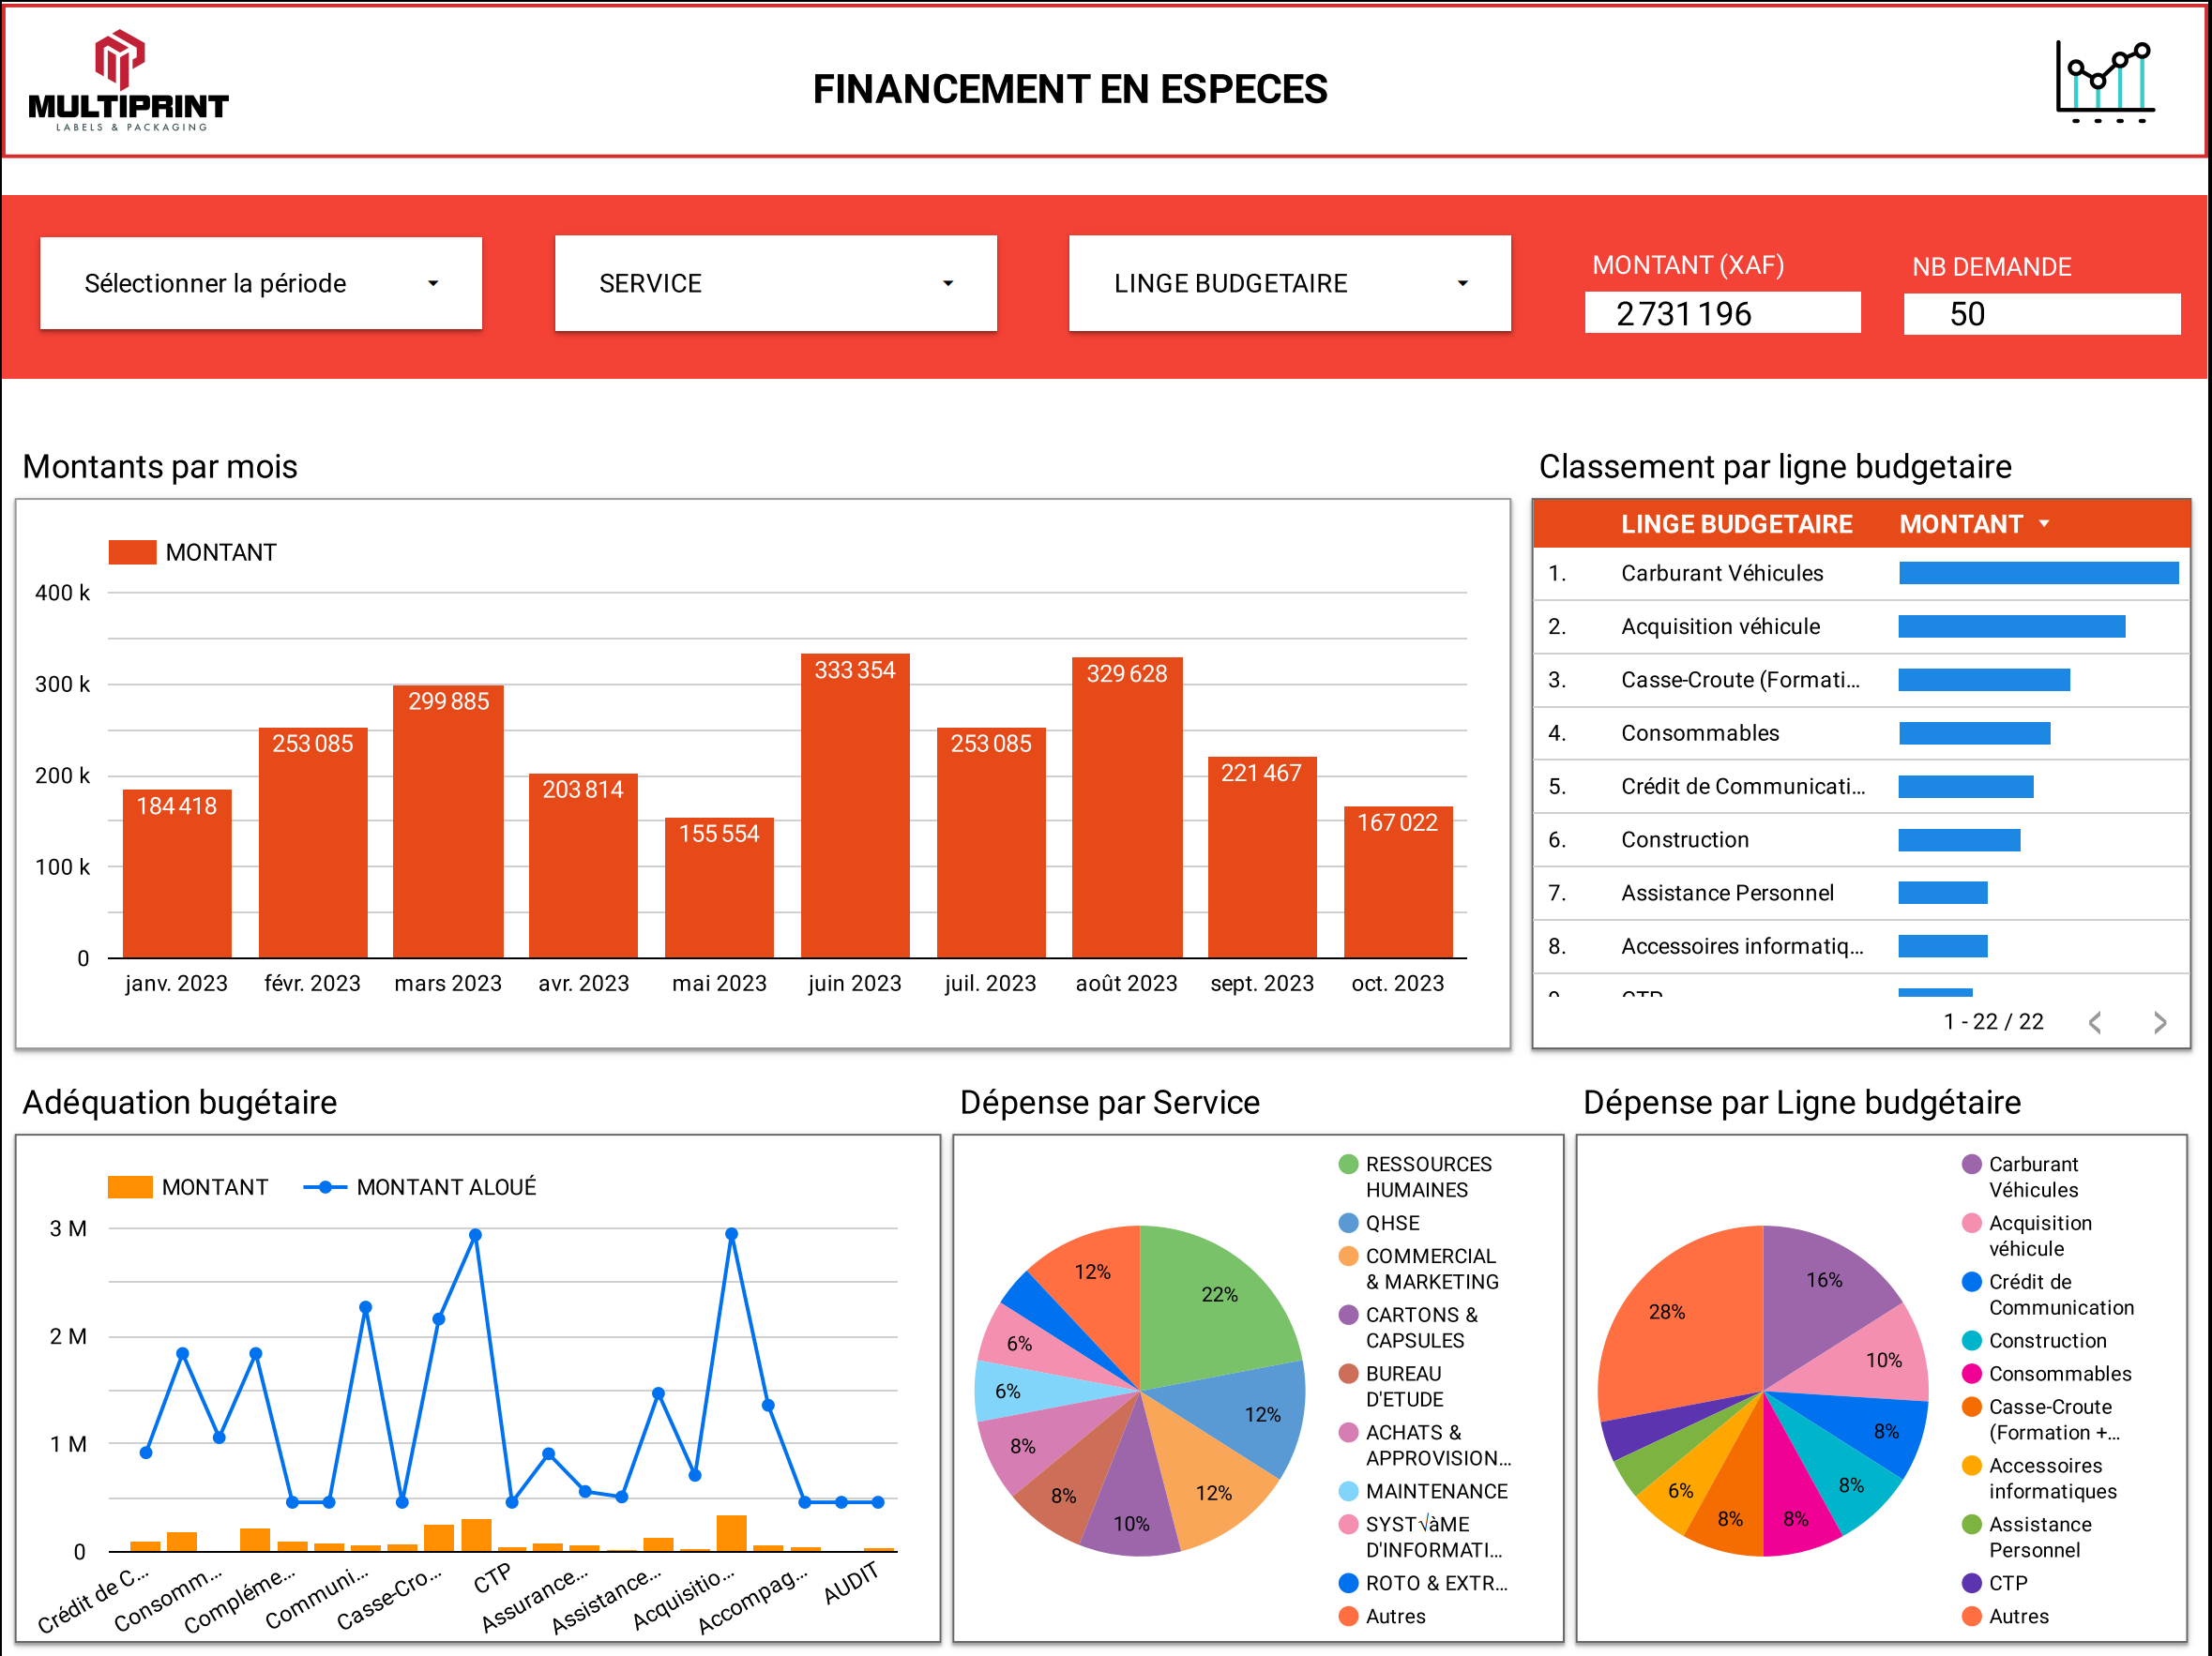Viewport: 2212px width, 1656px height.
Task: Click Consommables legend entry in ligne pie
Action: coord(2047,1374)
